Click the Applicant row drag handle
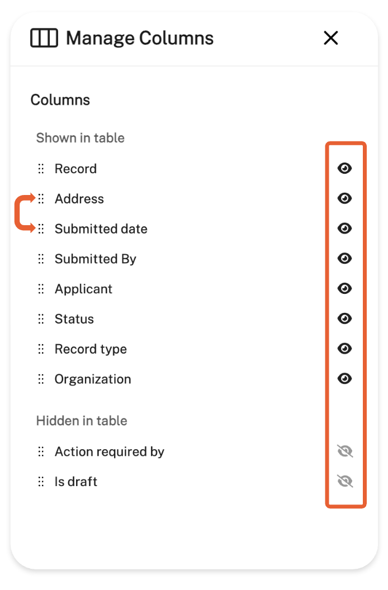 pyautogui.click(x=41, y=289)
